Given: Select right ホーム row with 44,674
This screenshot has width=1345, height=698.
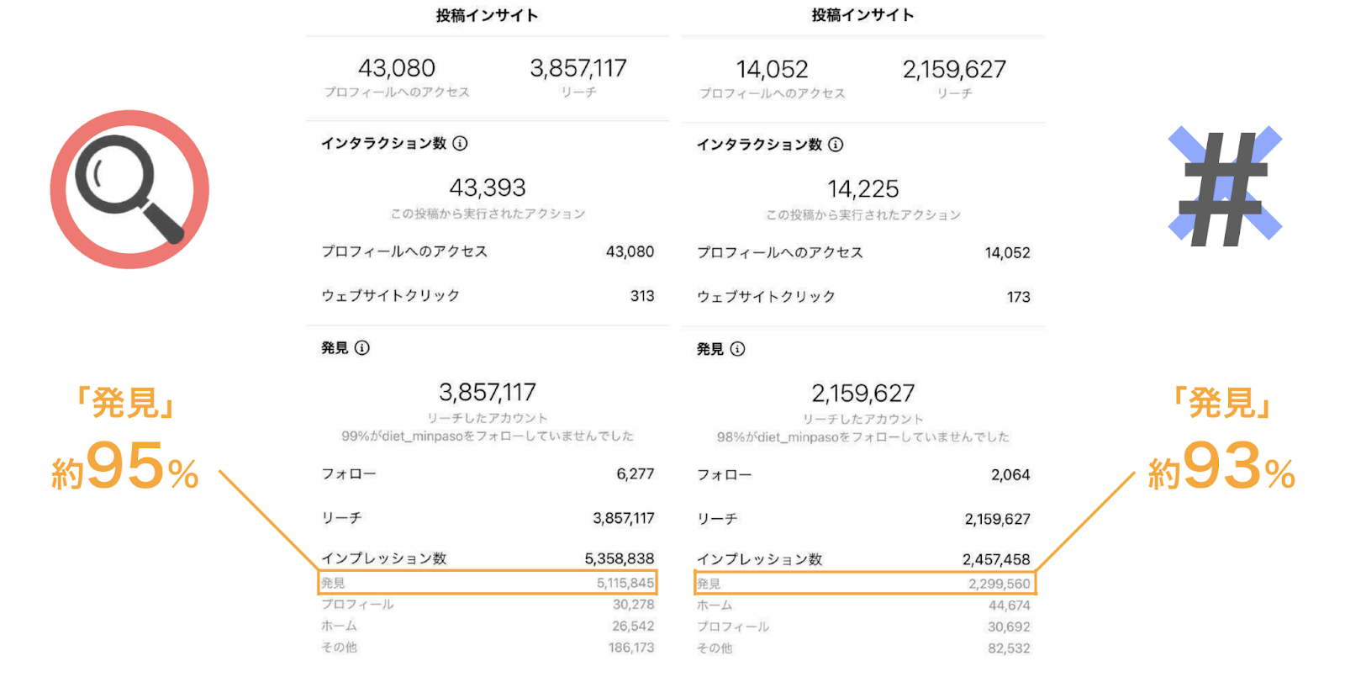Looking at the screenshot, I should (x=863, y=605).
